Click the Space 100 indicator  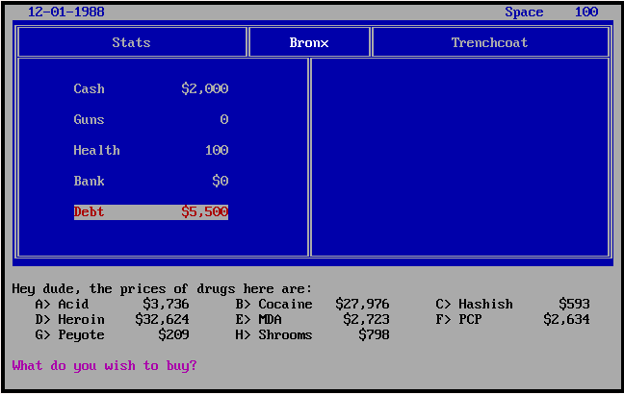click(551, 12)
